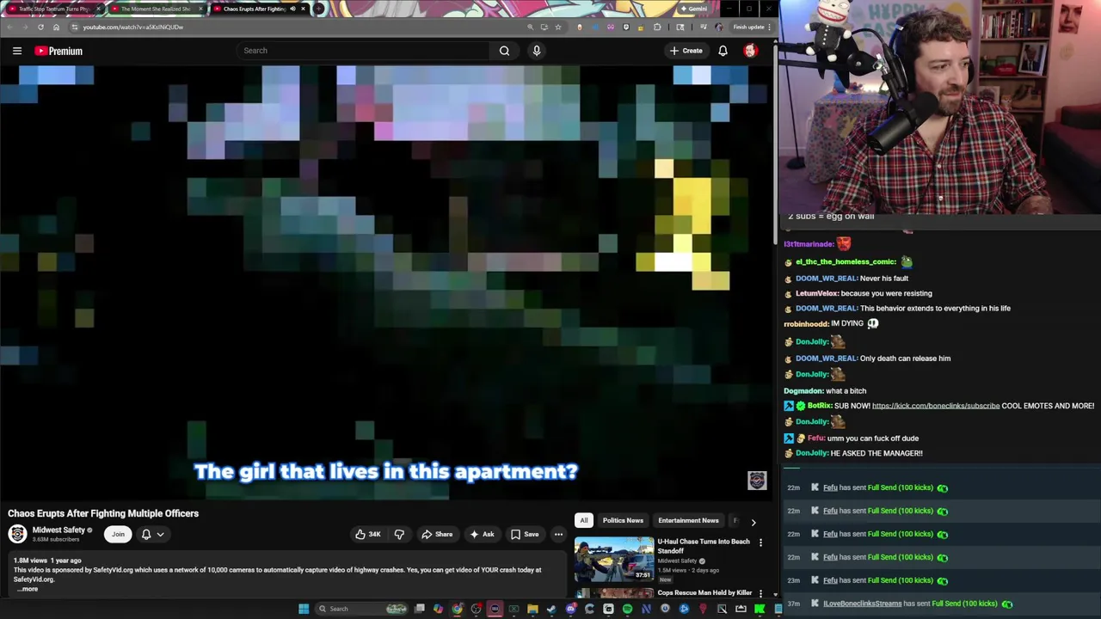1101x619 pixels.
Task: Open the Create upload button
Action: point(686,51)
